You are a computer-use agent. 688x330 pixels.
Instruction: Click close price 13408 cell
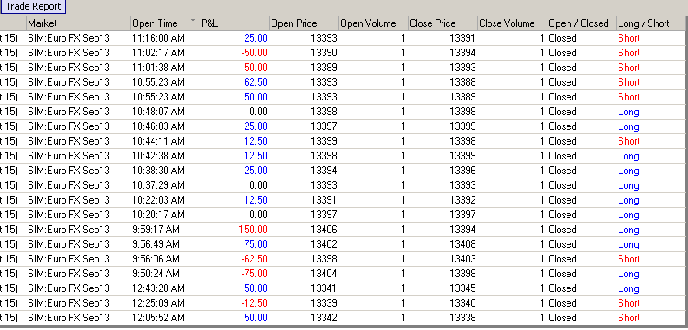[x=442, y=244]
